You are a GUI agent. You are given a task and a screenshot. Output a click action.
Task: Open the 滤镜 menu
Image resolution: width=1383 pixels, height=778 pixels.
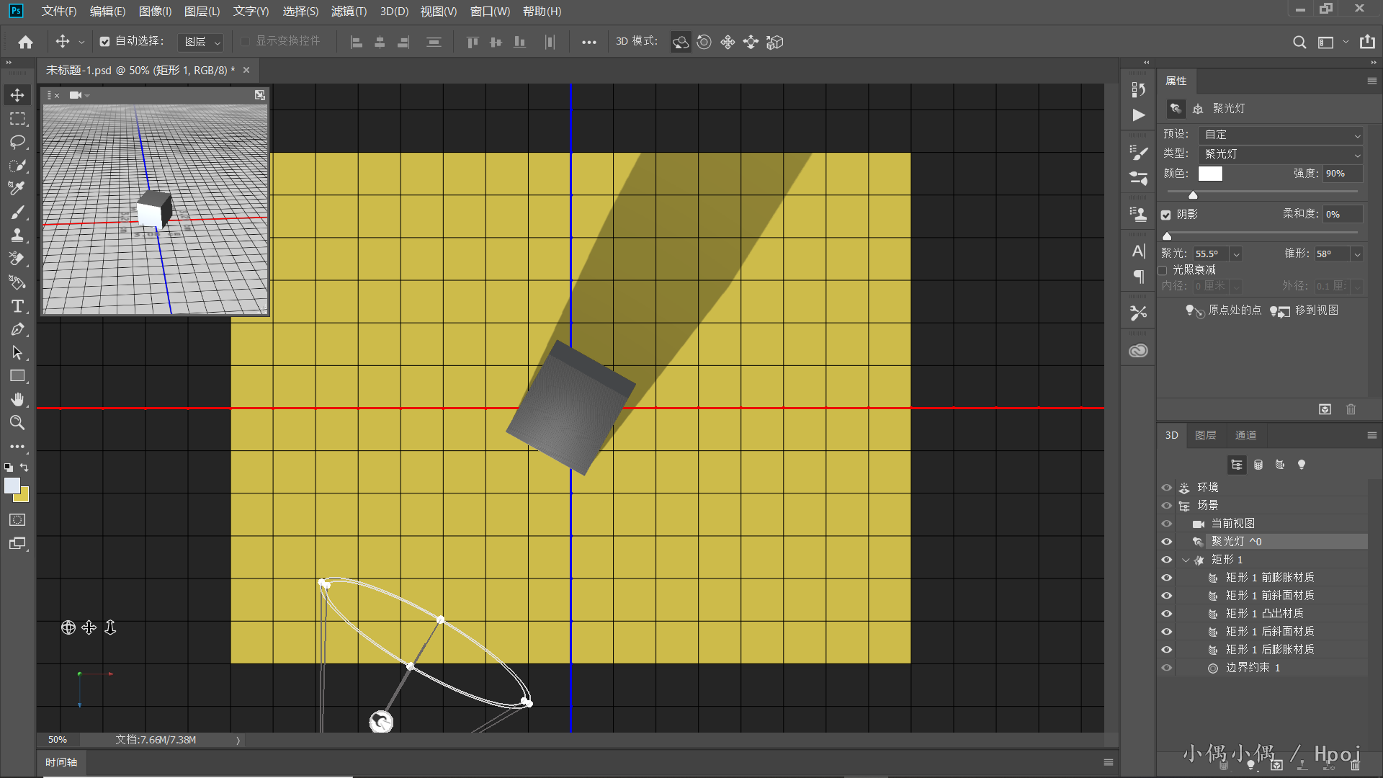(349, 11)
